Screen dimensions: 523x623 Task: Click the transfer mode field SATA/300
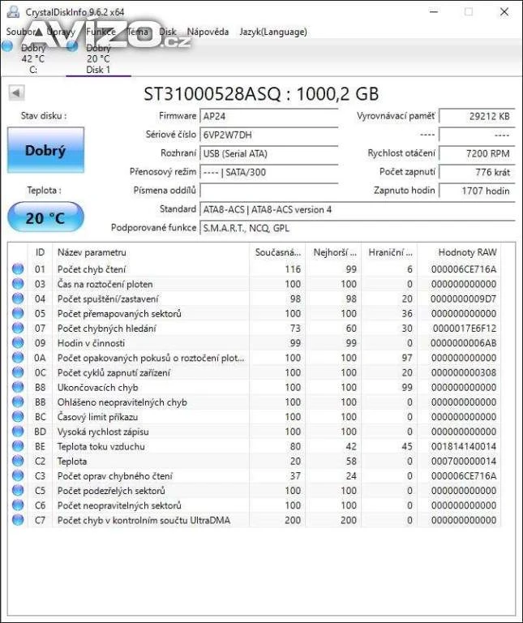pyautogui.click(x=269, y=173)
